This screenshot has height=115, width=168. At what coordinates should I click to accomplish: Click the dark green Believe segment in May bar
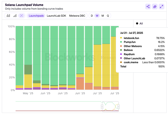[x=28, y=69]
